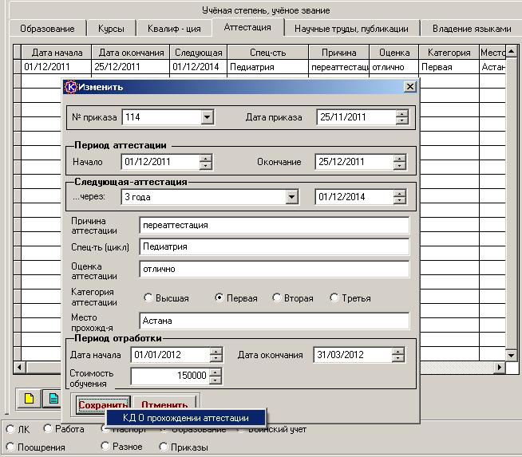Image resolution: width=522 pixels, height=457 pixels.
Task: Click table cell Первая
Action: pos(449,67)
